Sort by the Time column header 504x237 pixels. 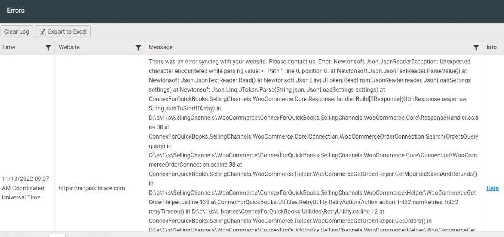9,47
